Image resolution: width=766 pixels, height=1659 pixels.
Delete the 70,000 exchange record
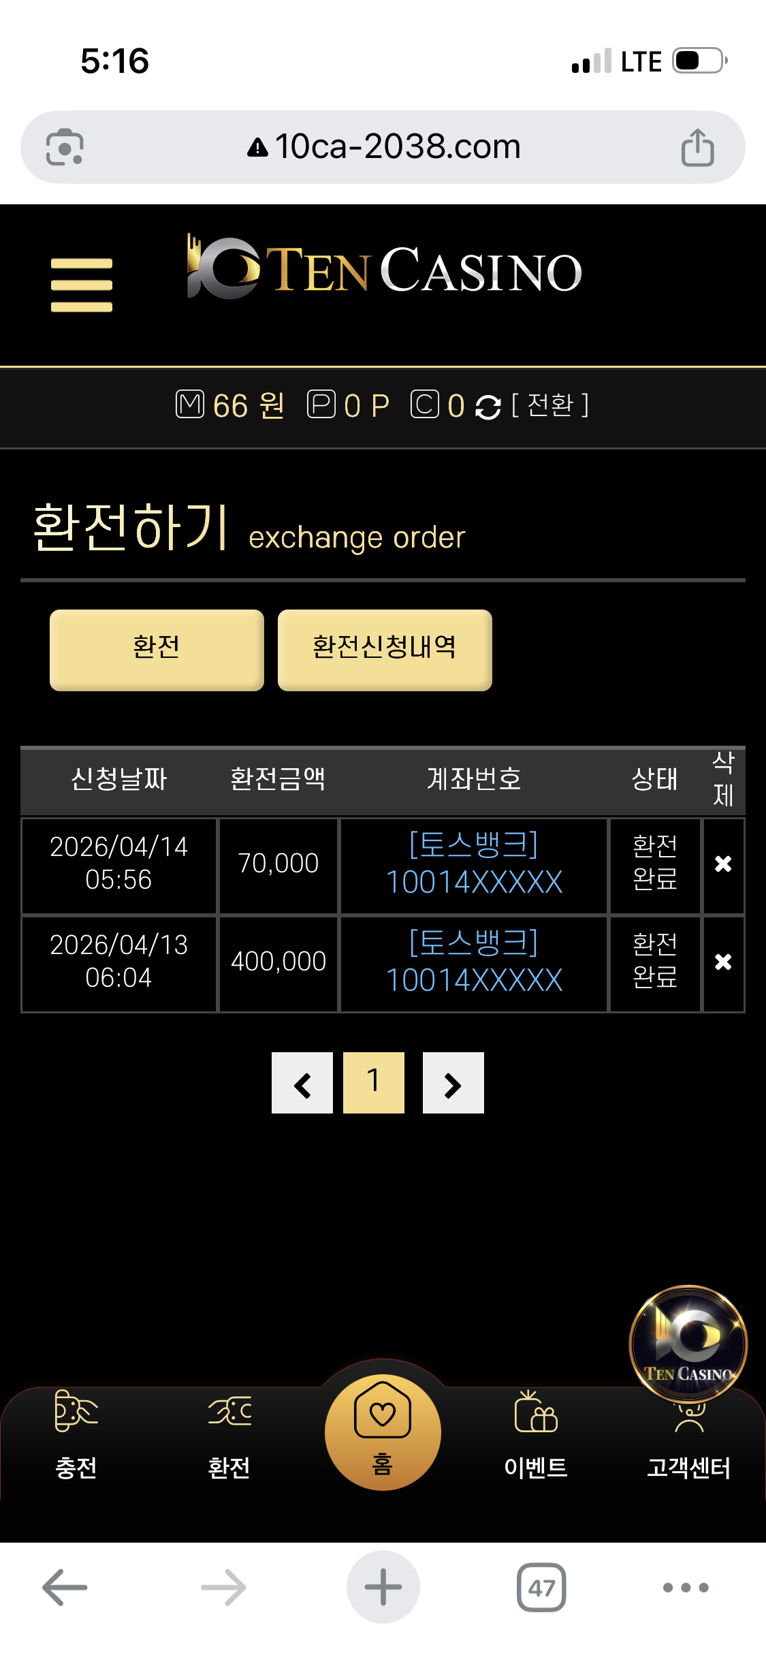[723, 864]
